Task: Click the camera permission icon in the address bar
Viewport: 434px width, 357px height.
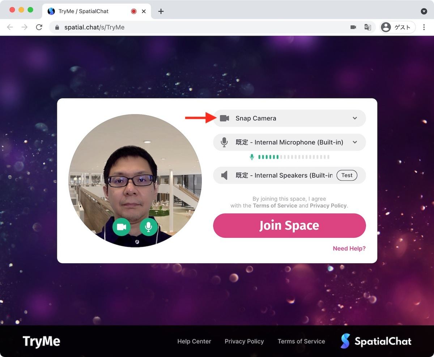Action: pos(353,27)
